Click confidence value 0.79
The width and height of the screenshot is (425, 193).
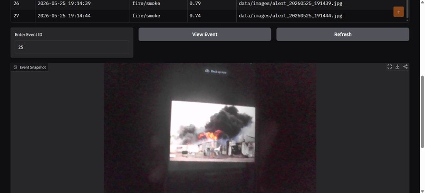click(x=195, y=4)
